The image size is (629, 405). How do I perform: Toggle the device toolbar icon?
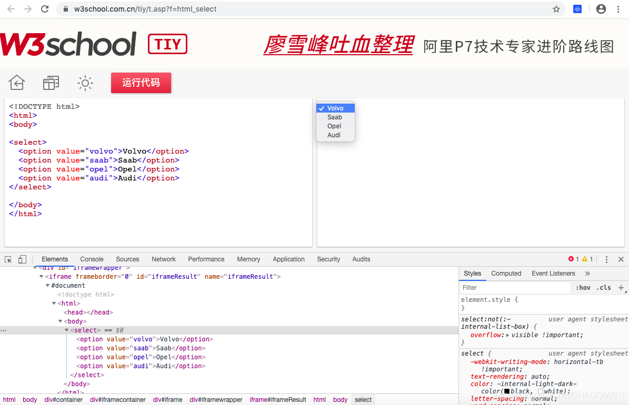click(22, 259)
